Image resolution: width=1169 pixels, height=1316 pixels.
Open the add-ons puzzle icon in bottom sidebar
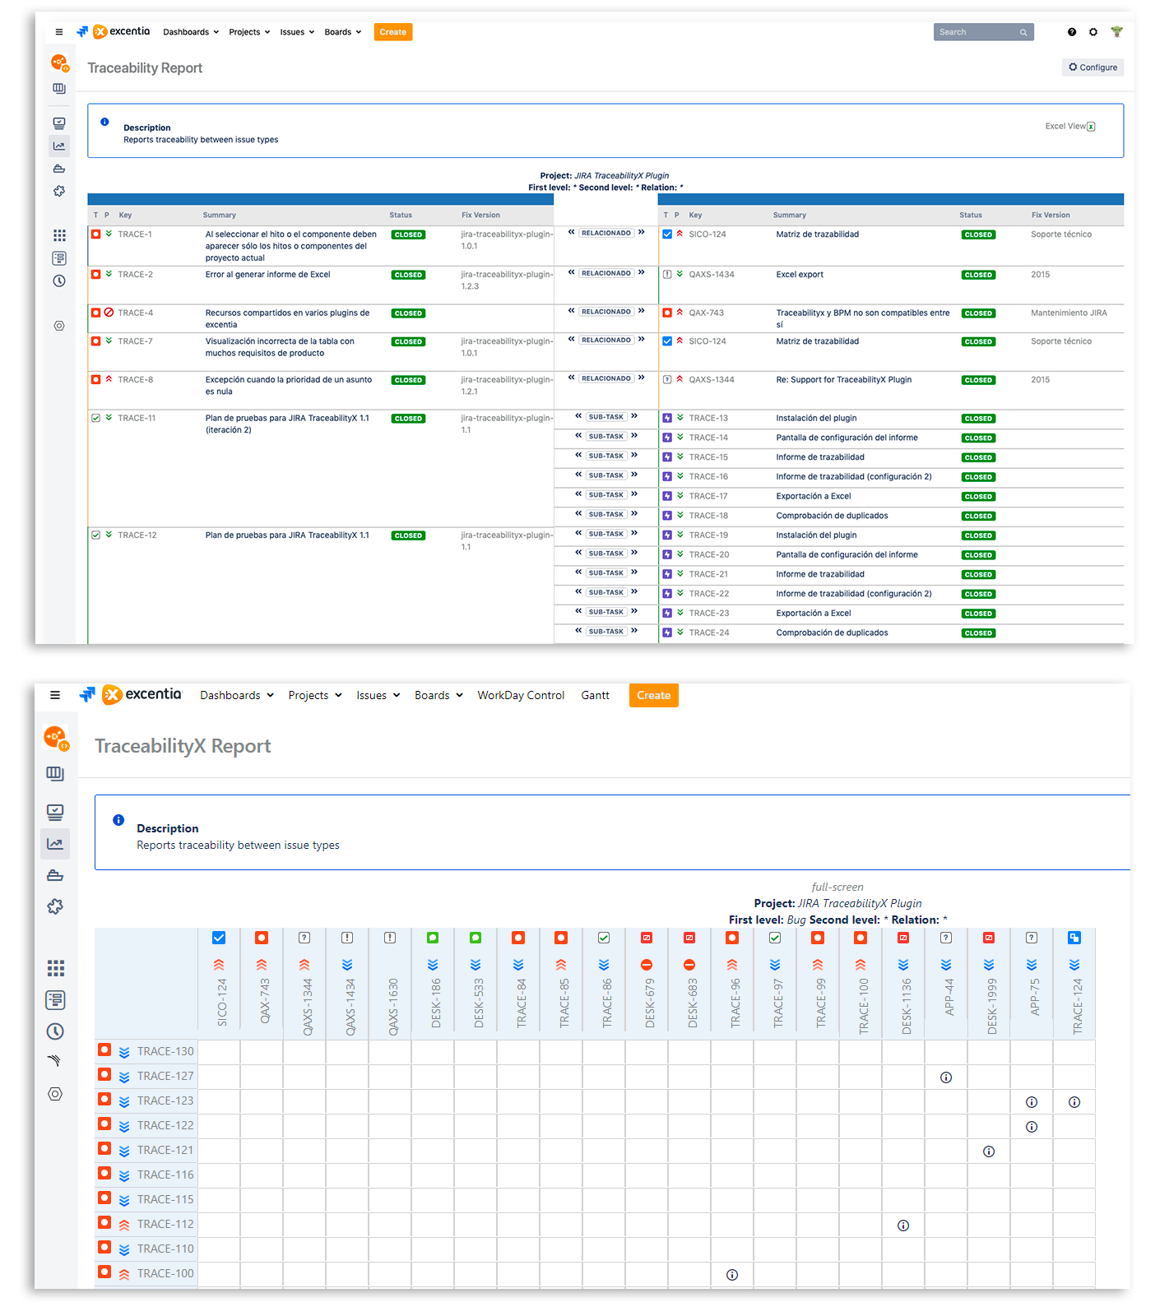click(x=55, y=906)
